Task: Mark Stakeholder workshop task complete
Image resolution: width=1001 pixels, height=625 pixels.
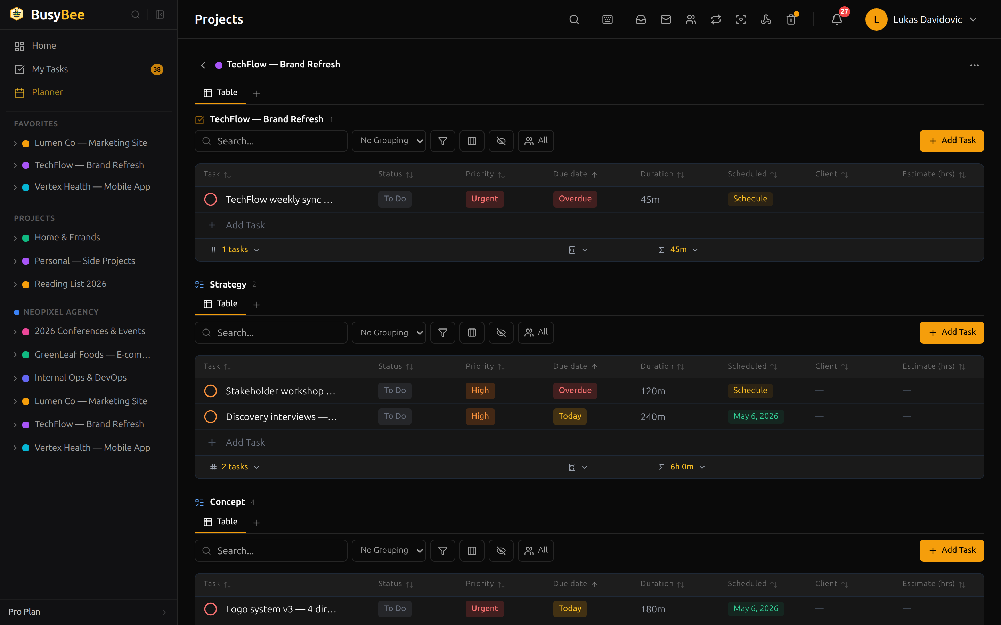Action: point(211,391)
